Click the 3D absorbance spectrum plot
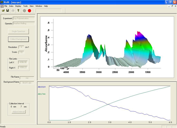Image resolution: width=177 pixels, height=128 pixels. tap(107, 47)
